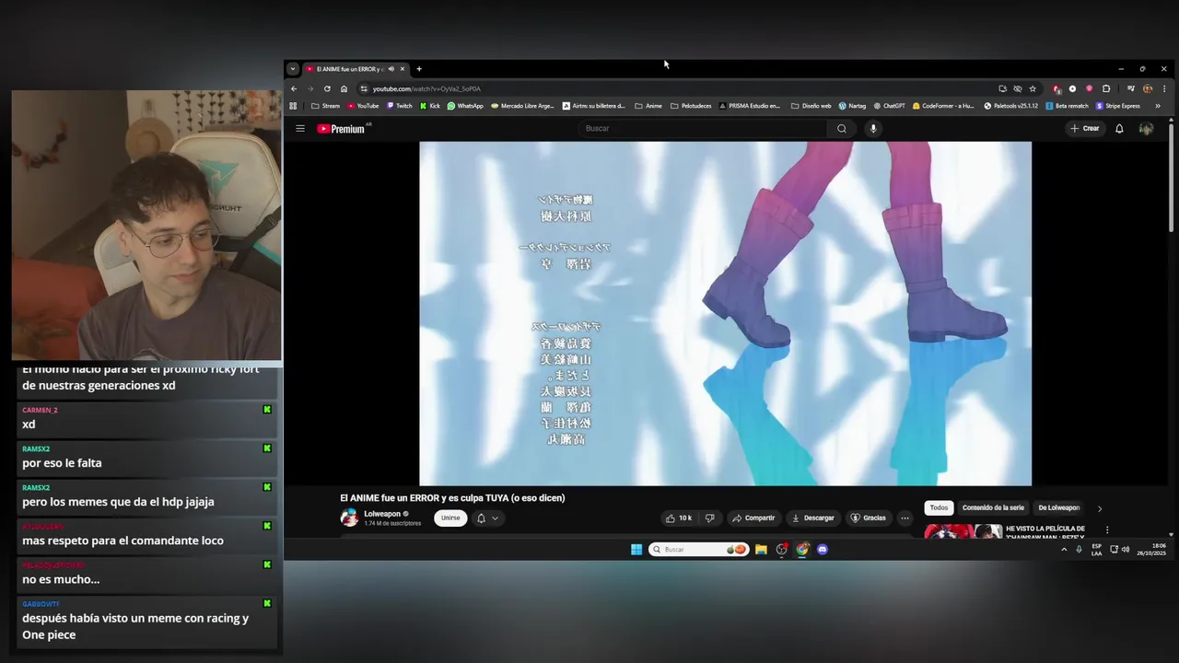Open the subscription notification bell dropdown
The image size is (1179, 663).
tap(486, 518)
